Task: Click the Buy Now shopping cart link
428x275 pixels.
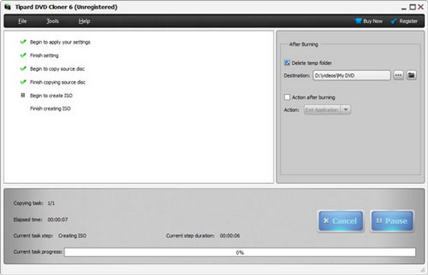Action: [x=369, y=21]
